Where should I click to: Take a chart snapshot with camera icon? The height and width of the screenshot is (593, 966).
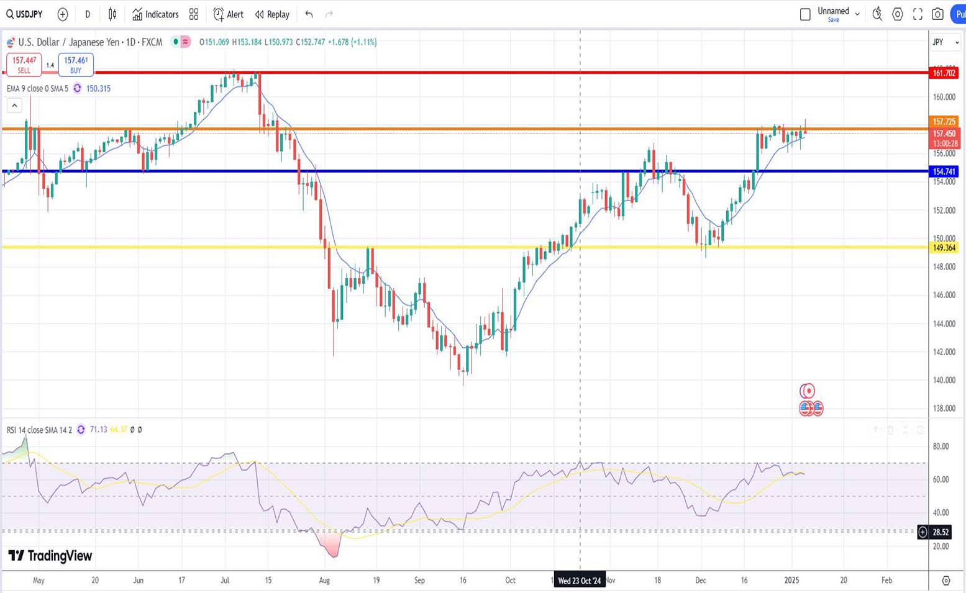coord(937,14)
